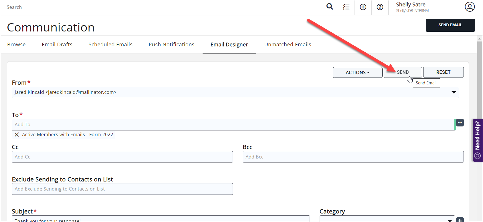Open the user profile avatar icon
The width and height of the screenshot is (483, 222).
click(x=470, y=7)
